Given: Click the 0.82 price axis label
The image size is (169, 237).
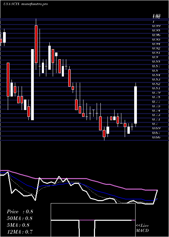Looking at the screenshot, I should (156, 84).
